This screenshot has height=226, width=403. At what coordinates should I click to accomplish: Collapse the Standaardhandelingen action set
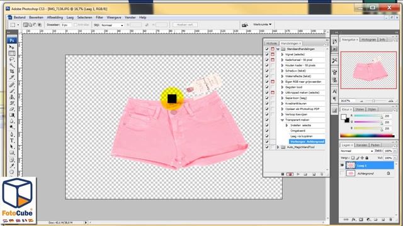(x=278, y=49)
